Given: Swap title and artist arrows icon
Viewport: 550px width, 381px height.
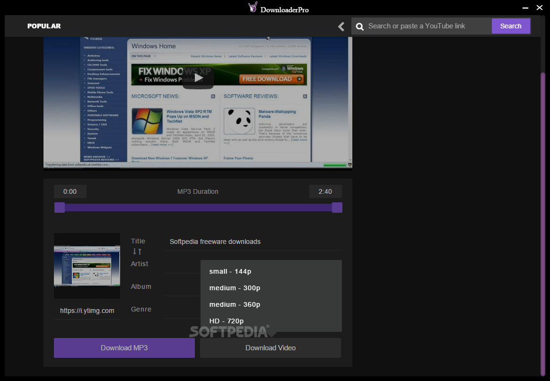Looking at the screenshot, I should (137, 251).
